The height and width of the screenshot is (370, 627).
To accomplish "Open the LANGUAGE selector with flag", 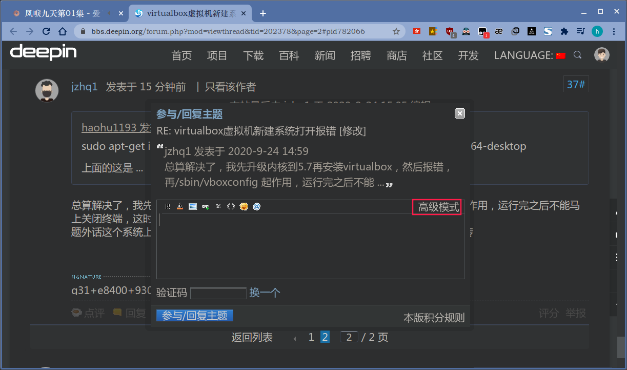I will pos(530,55).
